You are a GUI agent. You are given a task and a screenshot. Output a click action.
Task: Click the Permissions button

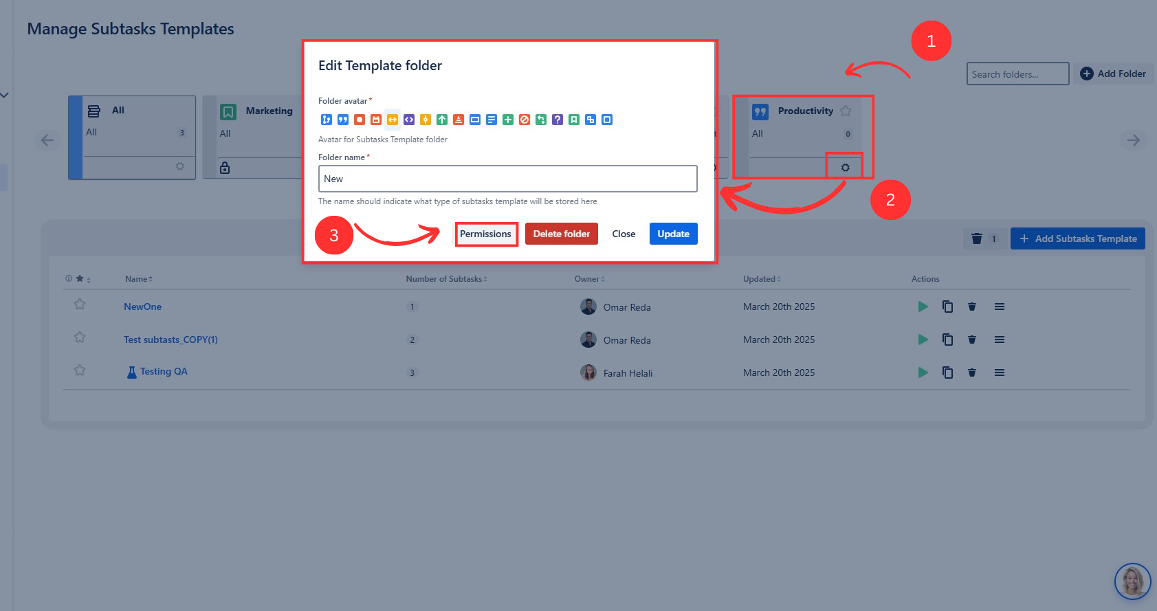point(485,234)
